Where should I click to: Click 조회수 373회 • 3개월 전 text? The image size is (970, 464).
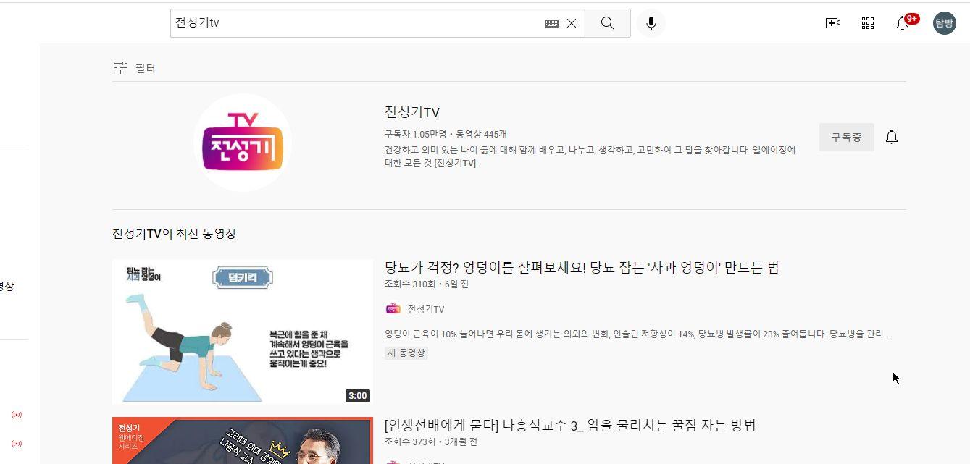[431, 442]
